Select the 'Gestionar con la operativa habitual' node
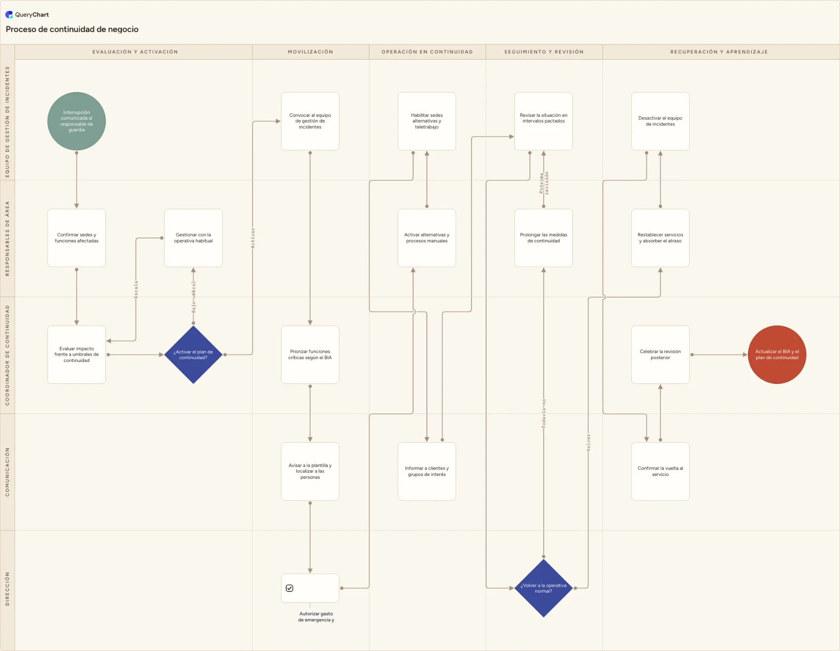 pyautogui.click(x=193, y=238)
